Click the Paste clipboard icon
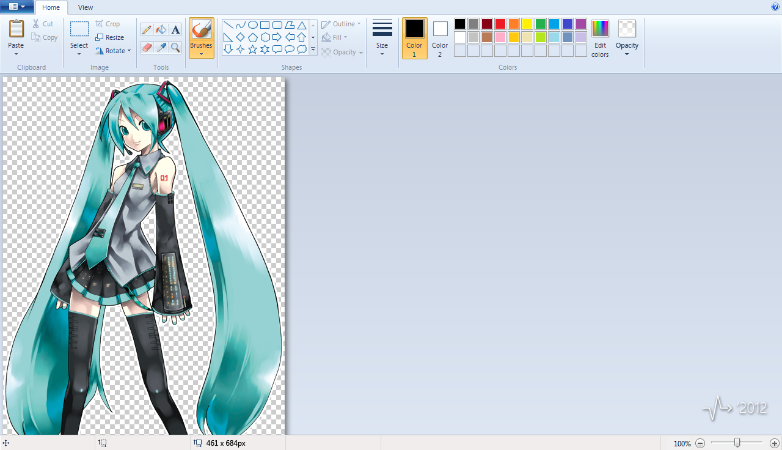This screenshot has width=782, height=450. coord(16,28)
